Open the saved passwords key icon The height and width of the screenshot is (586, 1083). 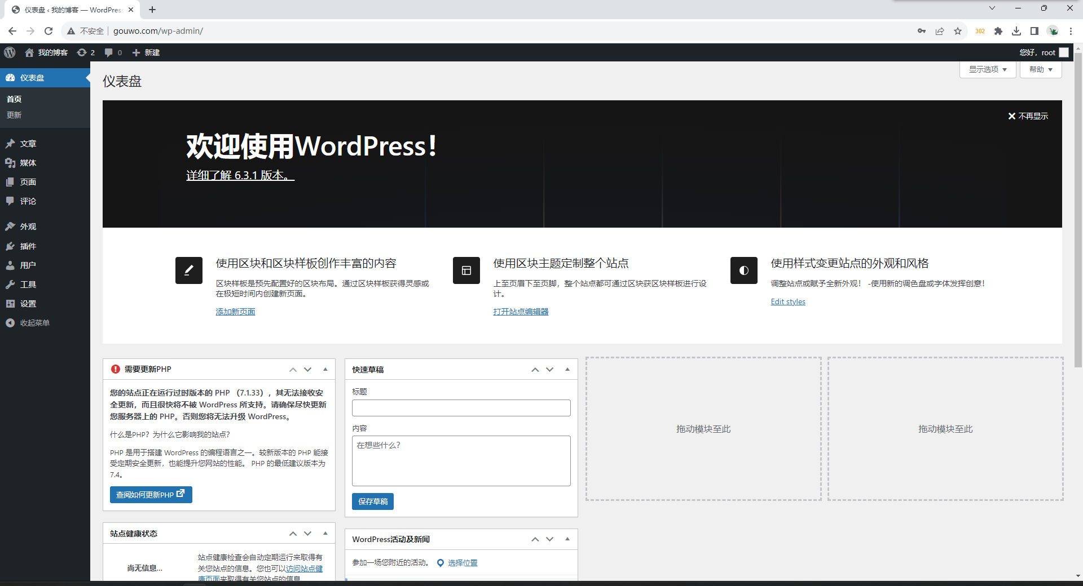pos(922,31)
